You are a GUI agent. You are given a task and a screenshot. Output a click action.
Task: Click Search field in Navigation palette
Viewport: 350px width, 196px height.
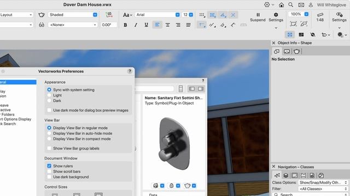[310, 194]
